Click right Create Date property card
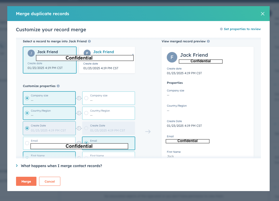Screen dimensions: 279x201 [x=108, y=128]
